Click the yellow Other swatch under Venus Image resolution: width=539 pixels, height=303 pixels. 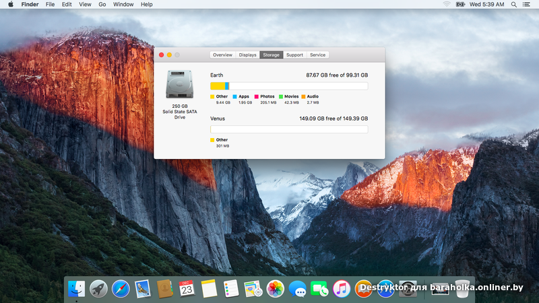point(212,140)
